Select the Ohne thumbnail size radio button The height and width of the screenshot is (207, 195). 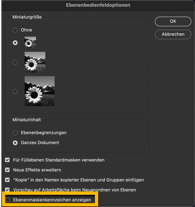(15, 30)
